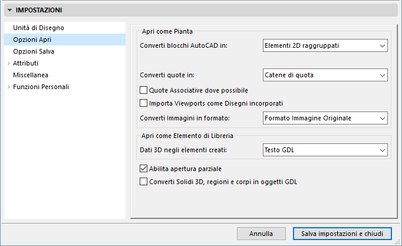402x246 pixels.
Task: Select the Funzioni Personali category
Action: click(x=45, y=87)
